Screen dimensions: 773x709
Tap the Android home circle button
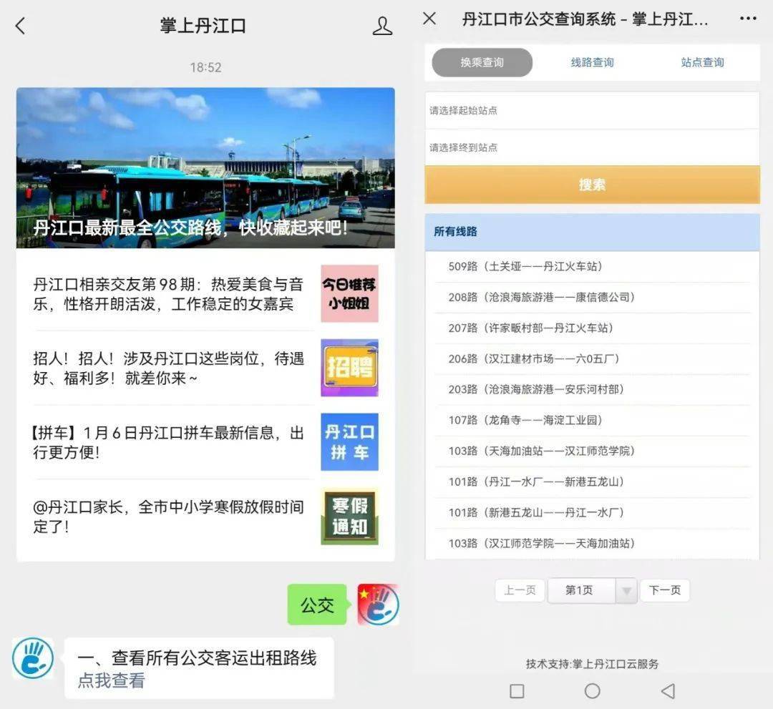592,691
